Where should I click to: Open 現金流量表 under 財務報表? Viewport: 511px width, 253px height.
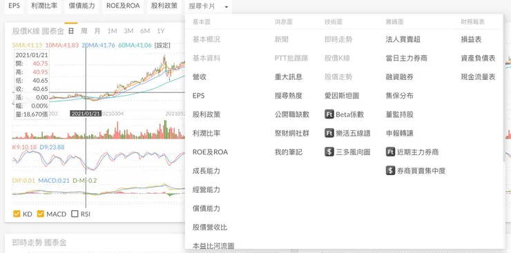[x=478, y=77]
